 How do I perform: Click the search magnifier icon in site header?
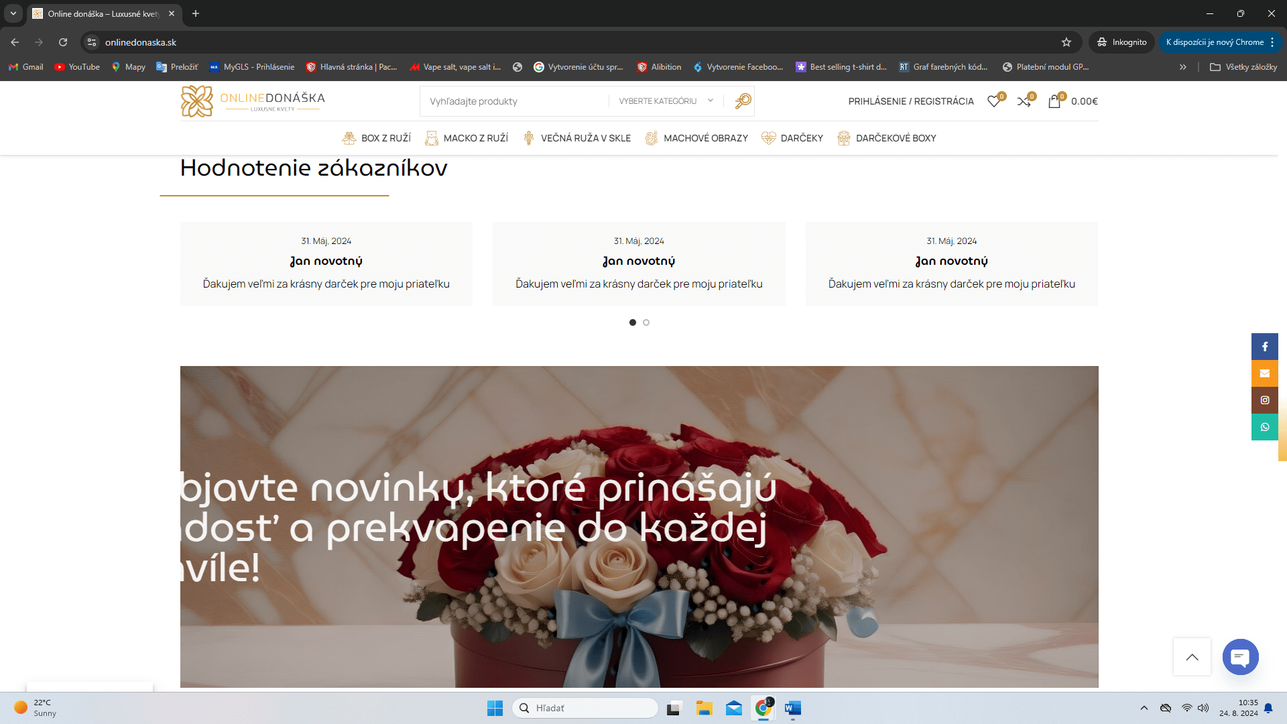click(743, 101)
